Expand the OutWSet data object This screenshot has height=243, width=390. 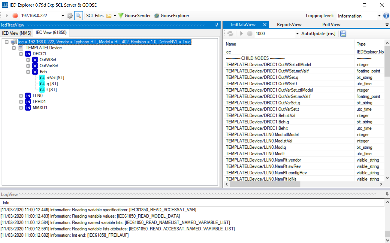tap(28, 60)
